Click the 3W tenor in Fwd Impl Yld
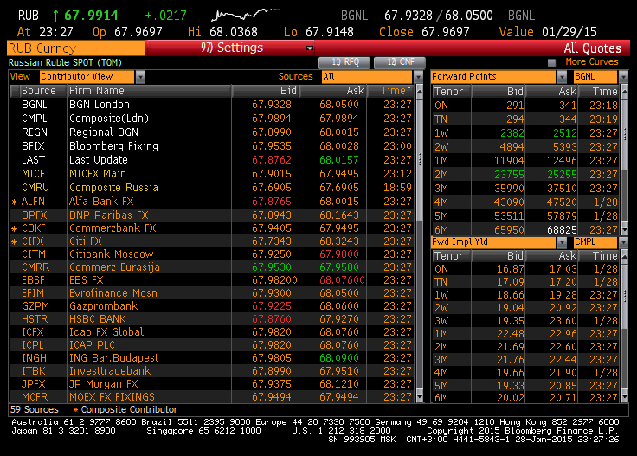The image size is (637, 456). point(441,321)
